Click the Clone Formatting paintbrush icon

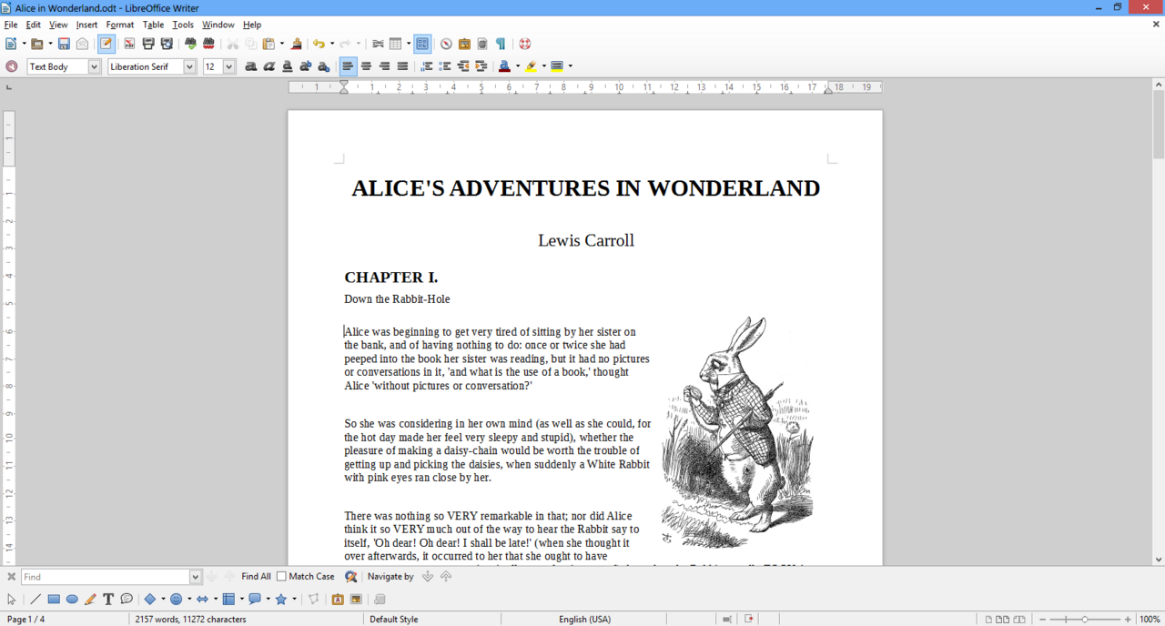click(x=297, y=44)
